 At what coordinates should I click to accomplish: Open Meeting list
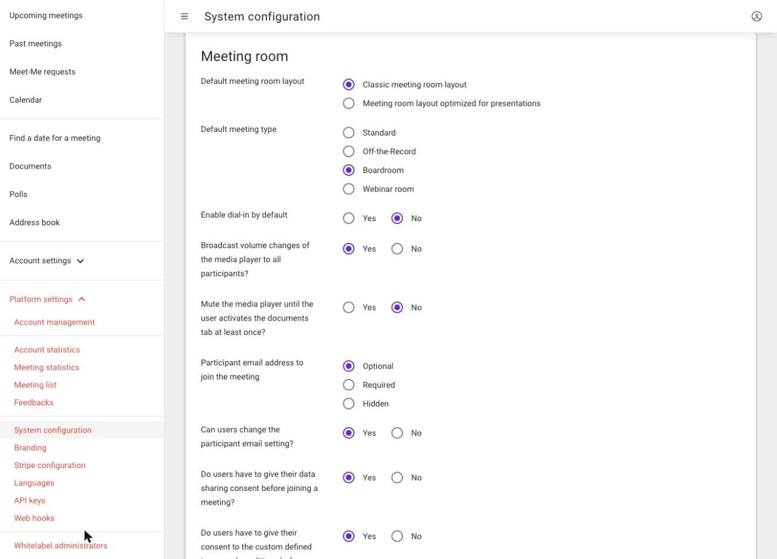(35, 385)
